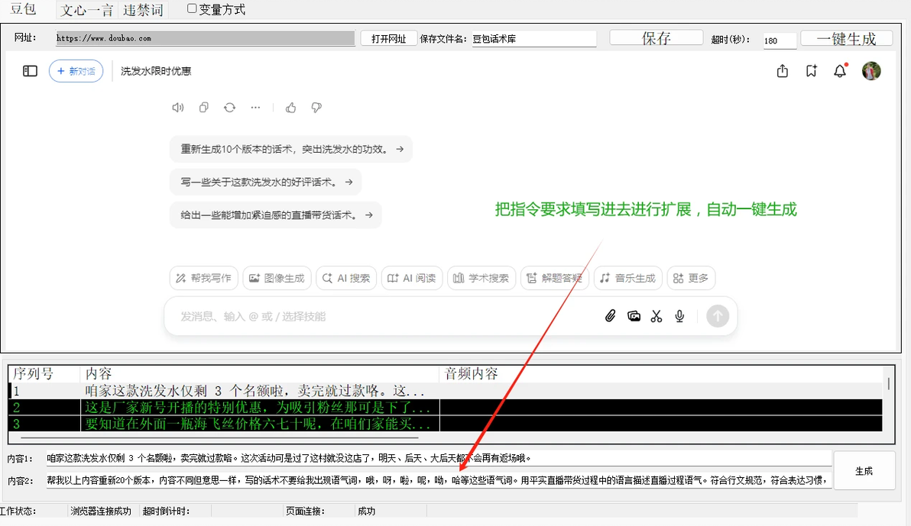The height and width of the screenshot is (526, 911).
Task: Select the 学术搜索 skill chip
Action: coord(481,278)
